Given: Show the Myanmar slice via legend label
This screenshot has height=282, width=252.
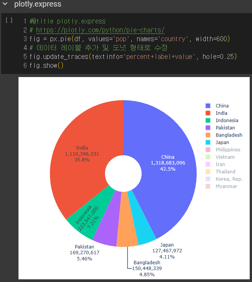Looking at the screenshot, I should tap(226, 186).
